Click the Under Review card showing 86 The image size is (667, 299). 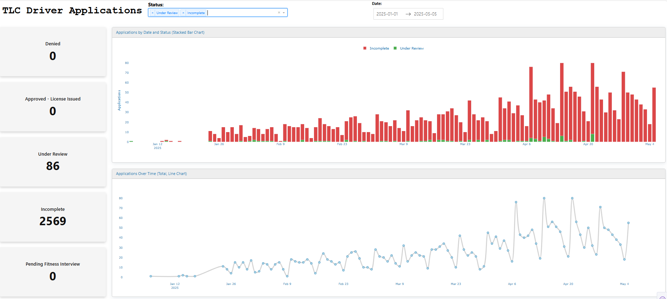tap(53, 162)
